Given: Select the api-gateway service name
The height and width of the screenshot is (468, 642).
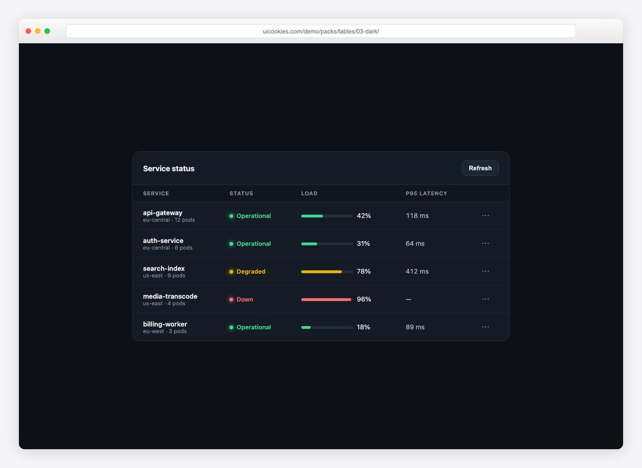Looking at the screenshot, I should coord(163,213).
